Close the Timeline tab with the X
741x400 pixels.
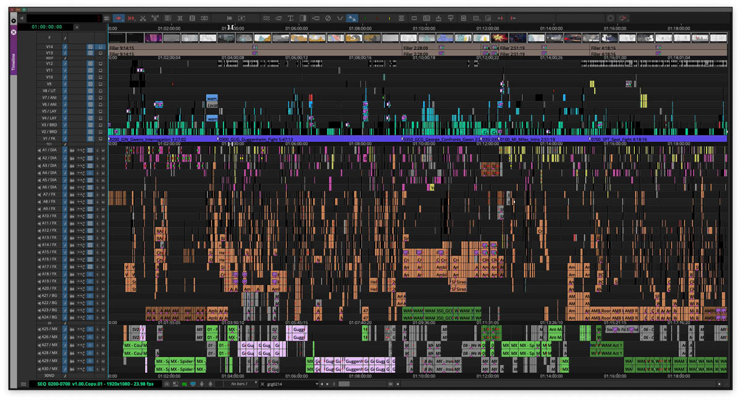tap(13, 32)
